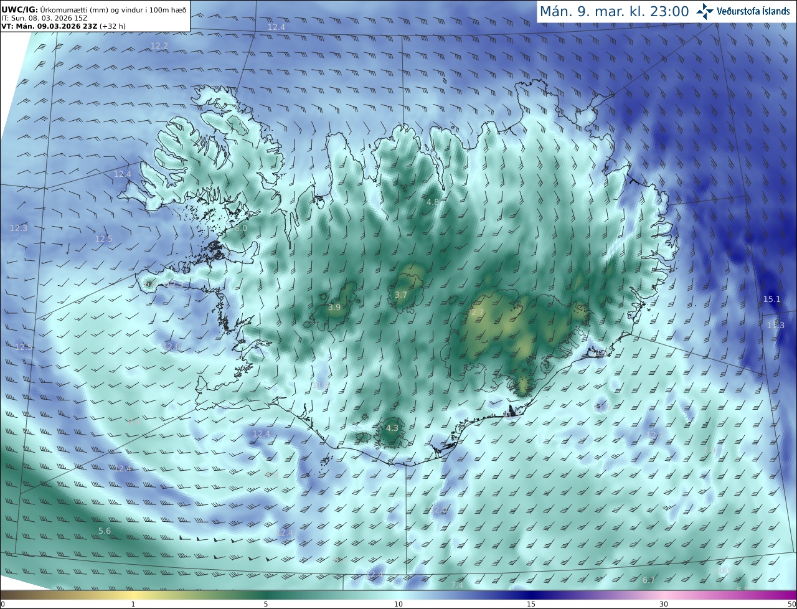
Task: Click the 50 label on colour scale
Action: click(791, 604)
